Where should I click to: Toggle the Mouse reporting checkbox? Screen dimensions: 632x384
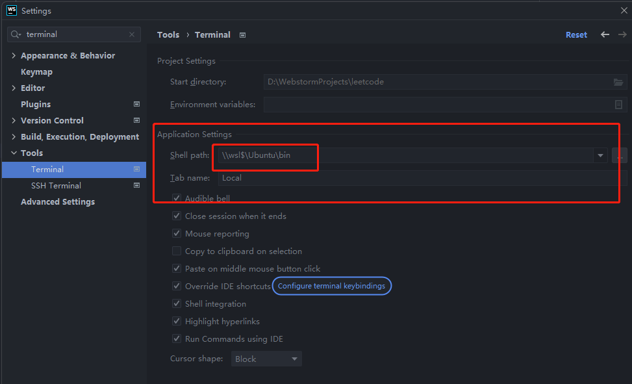(177, 233)
